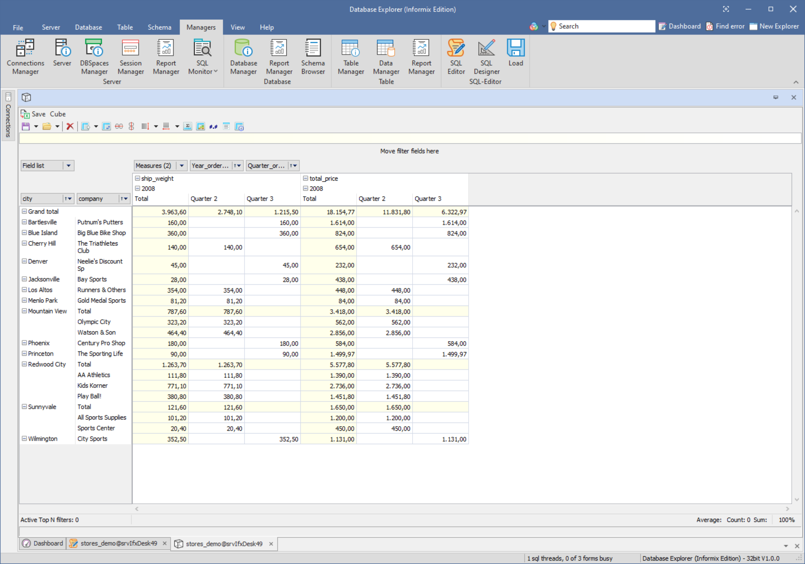Select the Kids Korner company row

coord(92,386)
